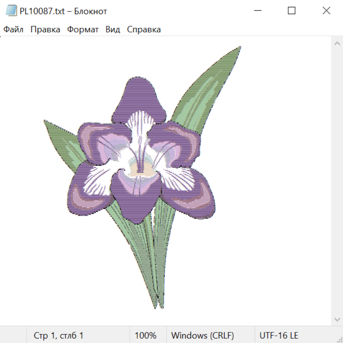Image resolution: width=343 pixels, height=343 pixels.
Task: Click the Notepad icon in the title bar
Action: [x=11, y=11]
